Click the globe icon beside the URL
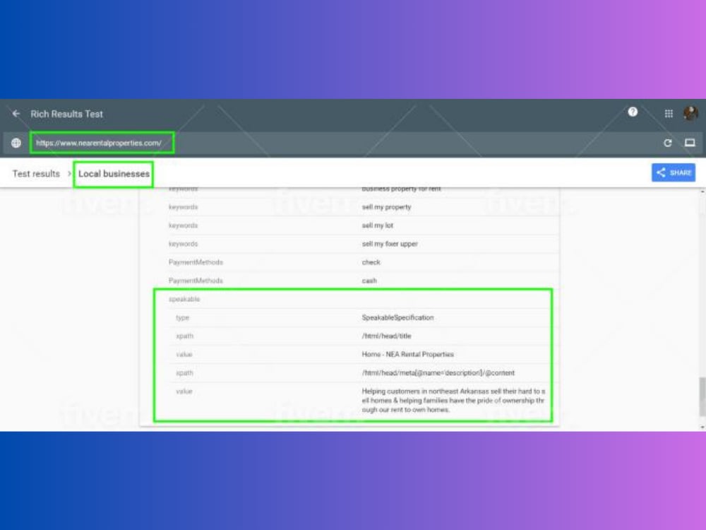This screenshot has width=706, height=530. pos(16,142)
